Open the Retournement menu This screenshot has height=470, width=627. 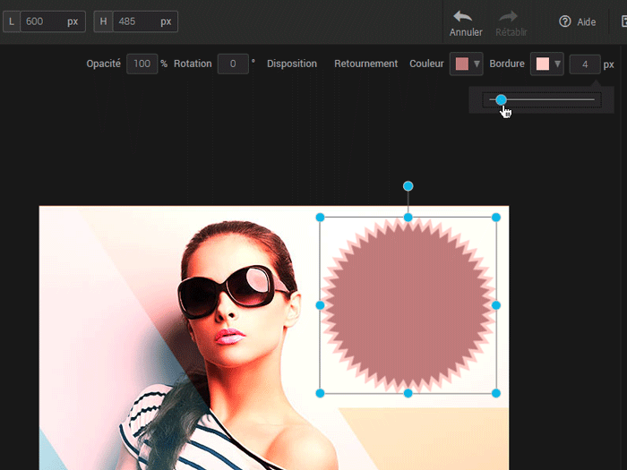365,64
